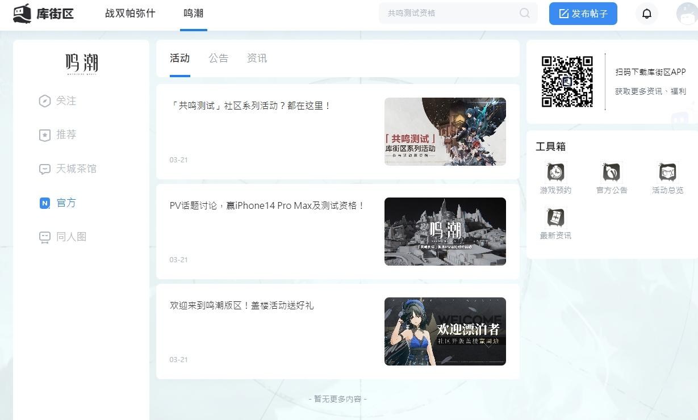Click the 库街区 logo icon
This screenshot has width=698, height=420.
[23, 14]
